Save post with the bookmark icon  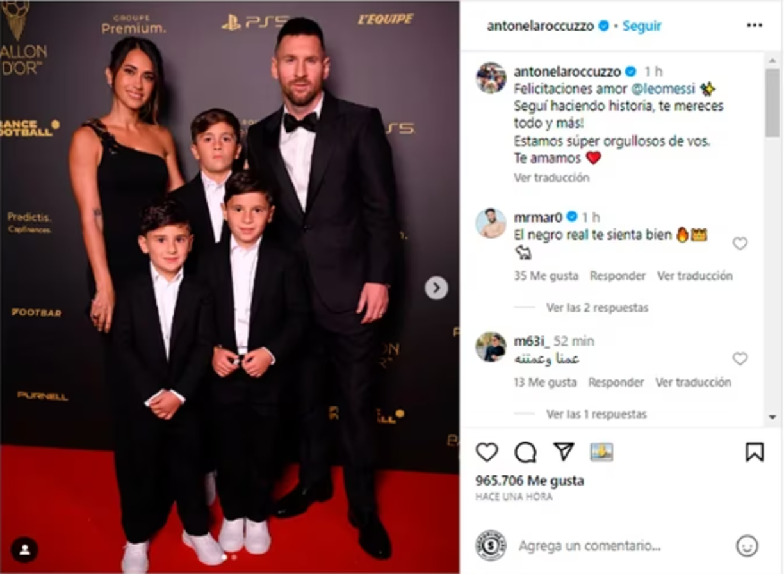click(x=755, y=452)
